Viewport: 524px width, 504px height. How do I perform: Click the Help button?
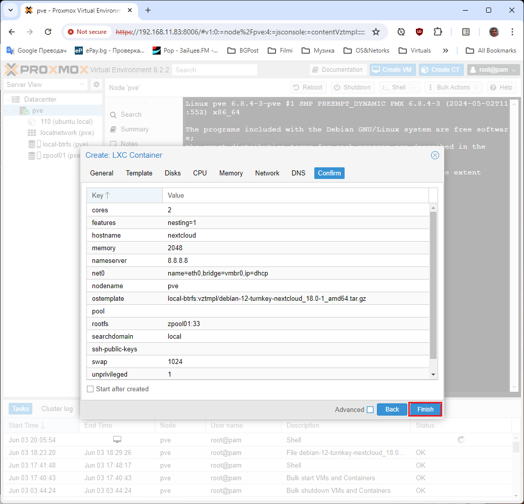501,87
